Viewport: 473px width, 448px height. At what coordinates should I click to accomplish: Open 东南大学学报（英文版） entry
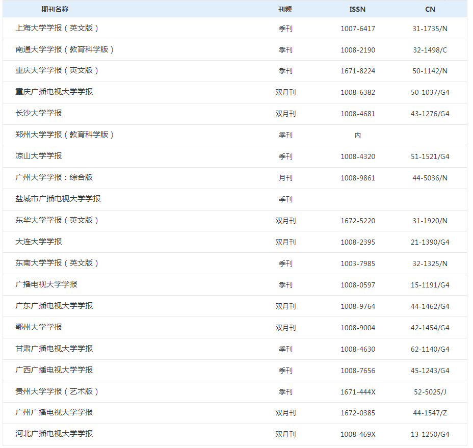coord(57,263)
